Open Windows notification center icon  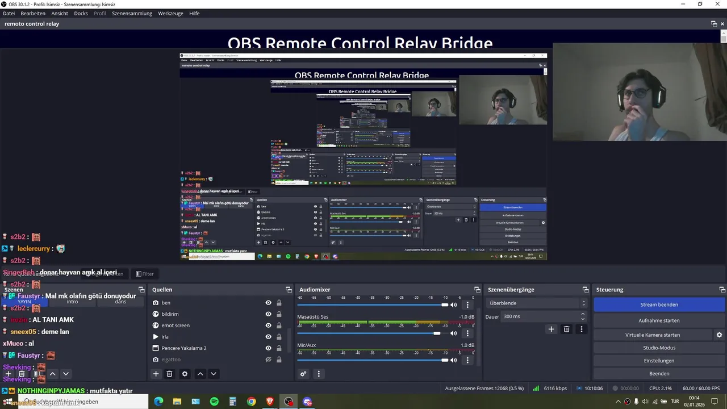pyautogui.click(x=716, y=402)
